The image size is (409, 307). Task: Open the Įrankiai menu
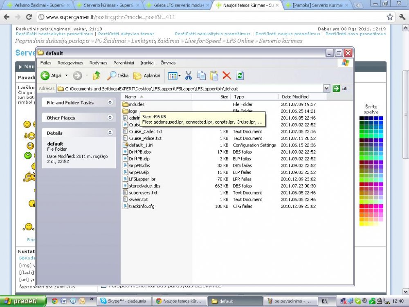point(147,63)
